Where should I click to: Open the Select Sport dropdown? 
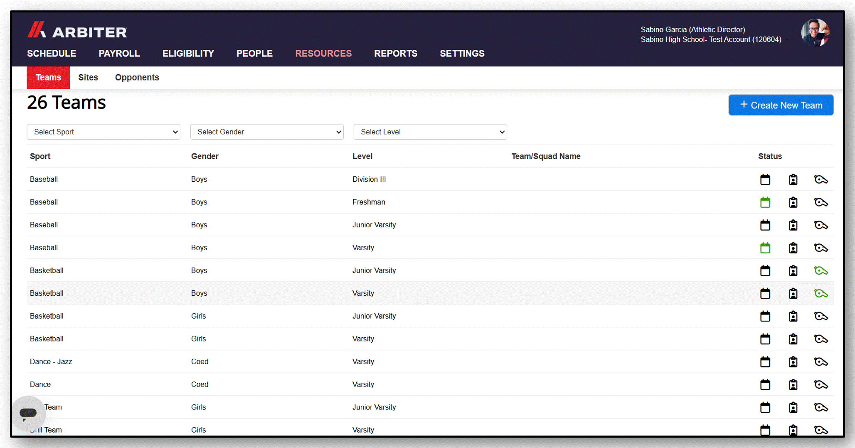coord(103,132)
